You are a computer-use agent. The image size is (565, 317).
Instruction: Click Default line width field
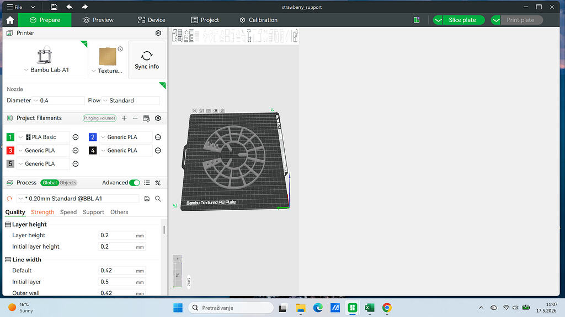[122, 271]
